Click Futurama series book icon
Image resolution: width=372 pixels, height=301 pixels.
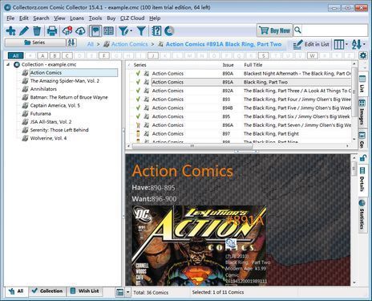tap(25, 114)
